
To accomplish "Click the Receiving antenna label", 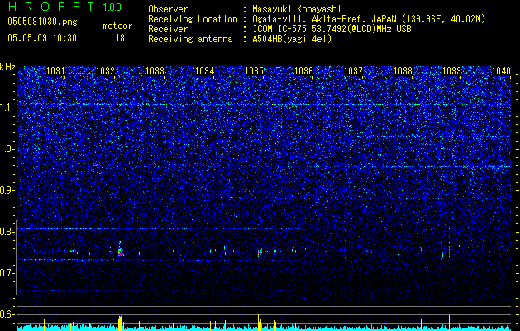I will click(x=190, y=39).
